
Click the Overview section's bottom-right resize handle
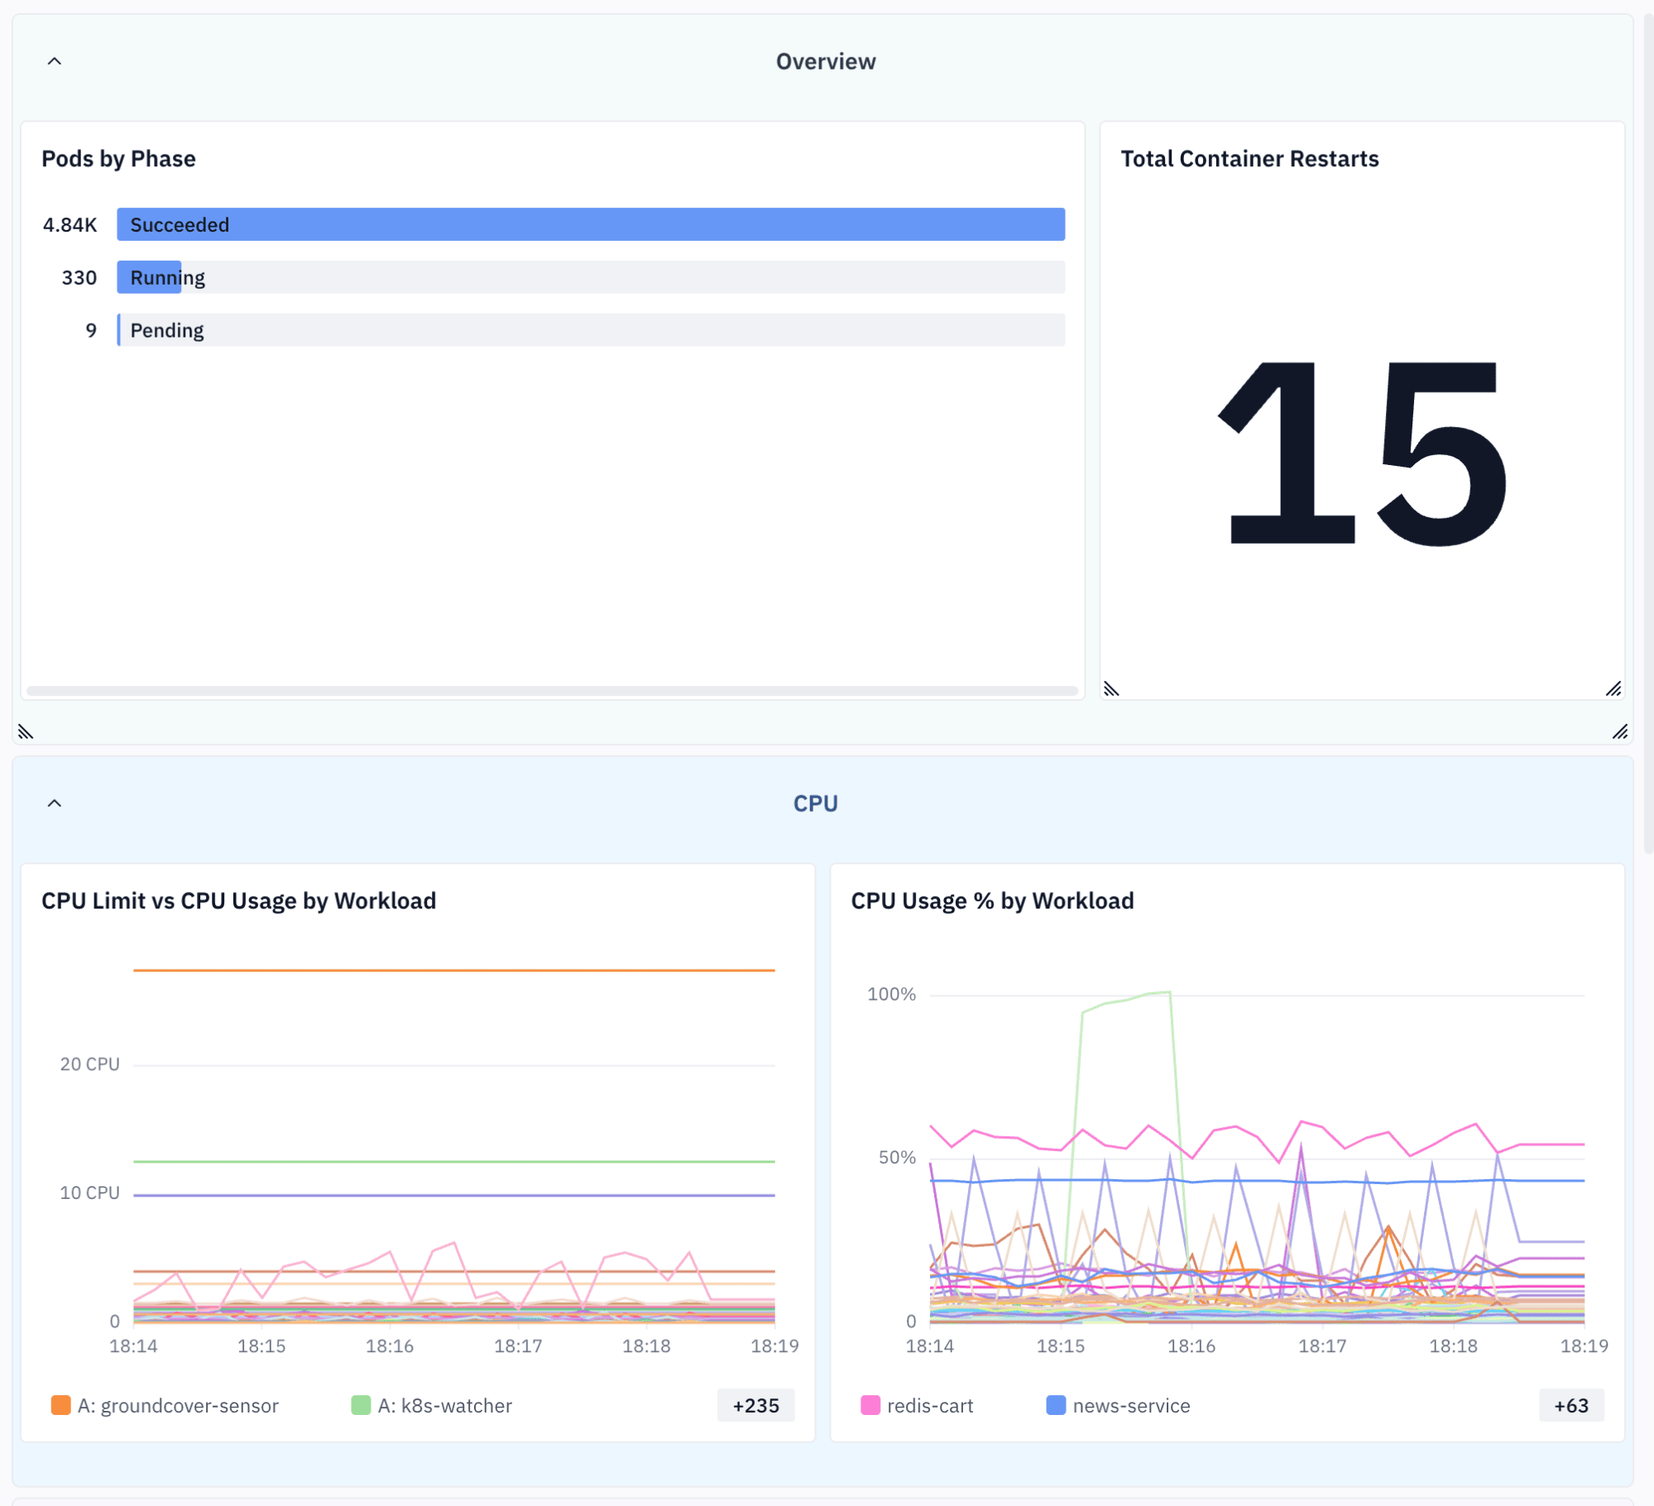(x=1620, y=731)
